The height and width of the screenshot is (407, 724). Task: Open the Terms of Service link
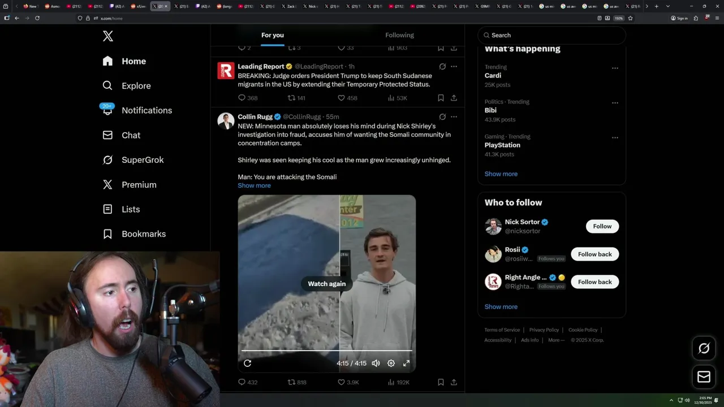(x=502, y=330)
